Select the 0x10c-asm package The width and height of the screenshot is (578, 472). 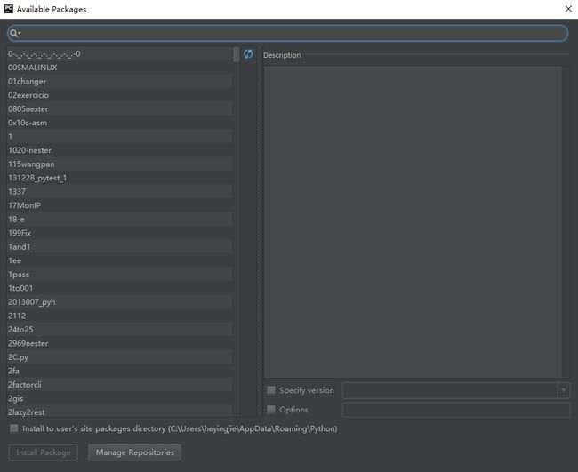(120, 123)
